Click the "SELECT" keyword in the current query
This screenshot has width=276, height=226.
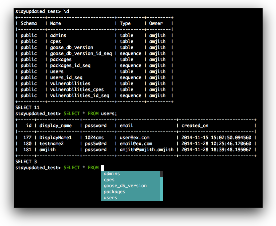coord(71,168)
